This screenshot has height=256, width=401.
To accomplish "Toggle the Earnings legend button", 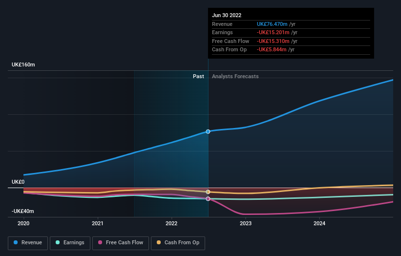I will (x=70, y=243).
